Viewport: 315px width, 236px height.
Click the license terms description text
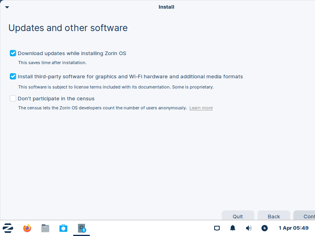(x=116, y=87)
